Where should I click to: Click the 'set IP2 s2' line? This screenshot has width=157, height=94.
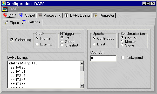pyautogui.click(x=18, y=76)
